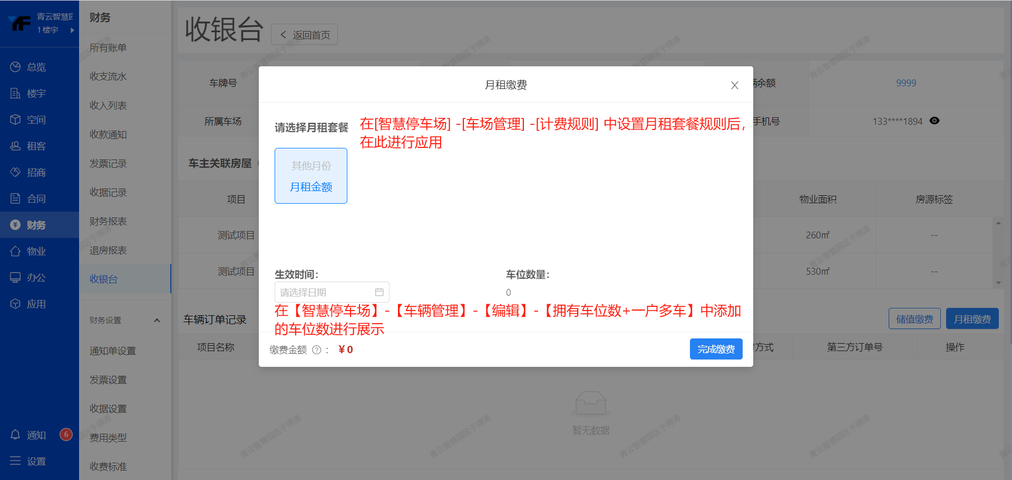This screenshot has width=1012, height=480.
Task: Toggle phone number visibility eye icon
Action: 935,121
